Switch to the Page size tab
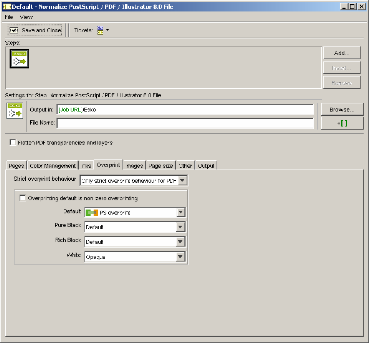Viewport: 369px width, 343px height. pos(161,166)
